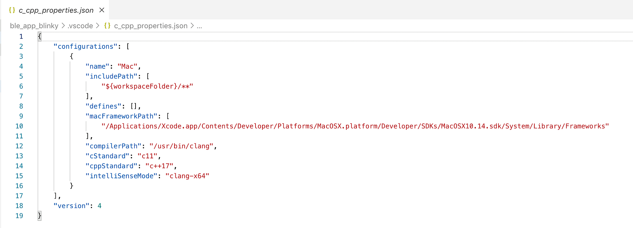
Task: Click the "${workspaceFolder}/**" include path string
Action: coord(147,86)
